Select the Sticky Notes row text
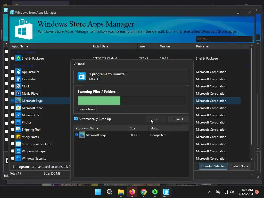This screenshot has width=264, height=198. pyautogui.click(x=30, y=137)
